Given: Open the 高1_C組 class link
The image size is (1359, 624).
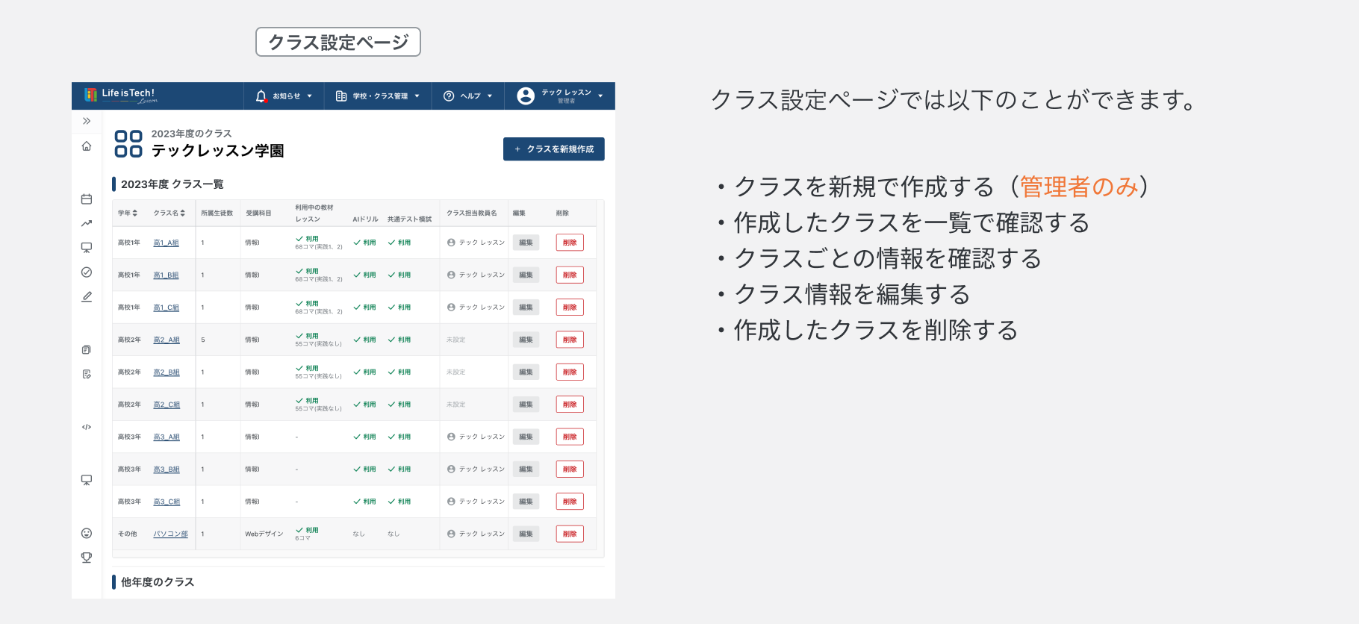Looking at the screenshot, I should tap(166, 308).
